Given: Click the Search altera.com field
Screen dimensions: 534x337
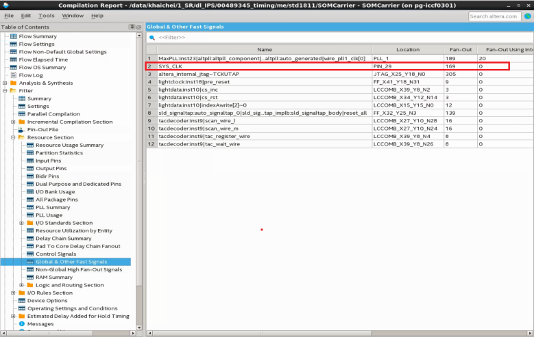Looking at the screenshot, I should (x=494, y=16).
